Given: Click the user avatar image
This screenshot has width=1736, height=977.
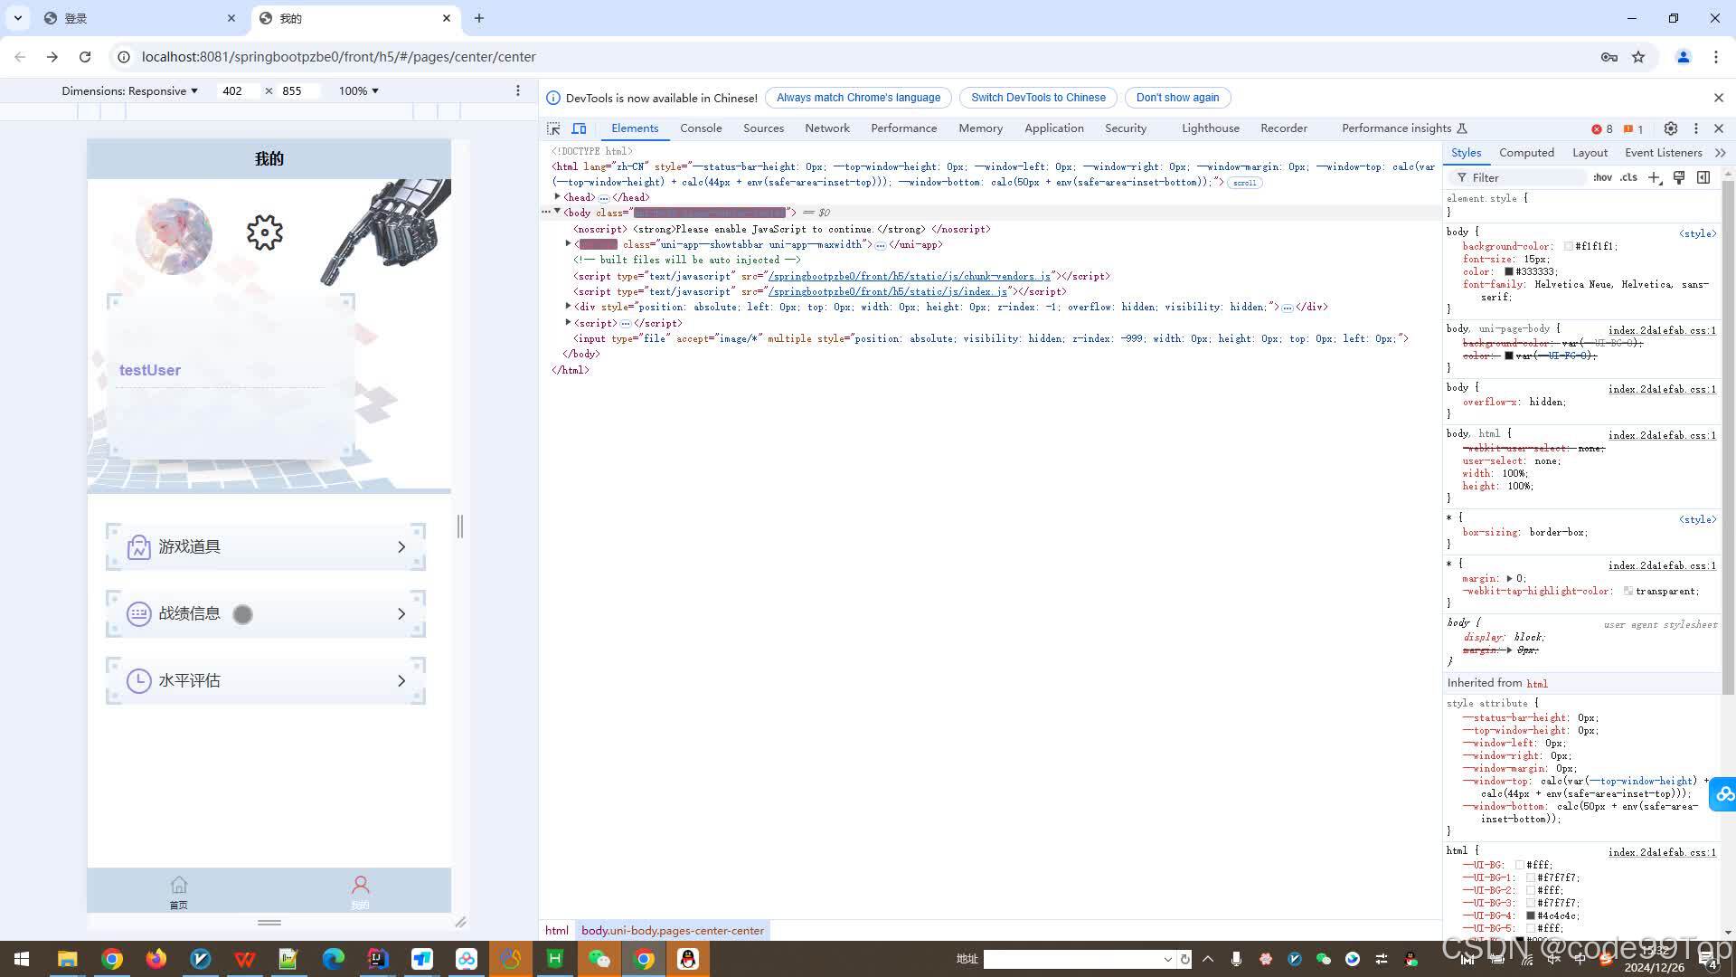Looking at the screenshot, I should click(174, 237).
